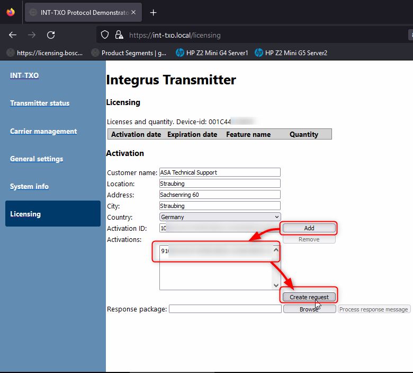Click the Browse button for response package
Image resolution: width=413 pixels, height=373 pixels.
(x=309, y=309)
